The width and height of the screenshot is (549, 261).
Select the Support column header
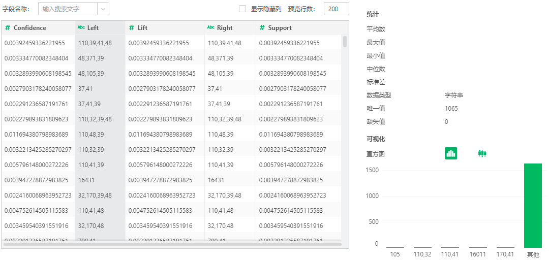[x=280, y=28]
